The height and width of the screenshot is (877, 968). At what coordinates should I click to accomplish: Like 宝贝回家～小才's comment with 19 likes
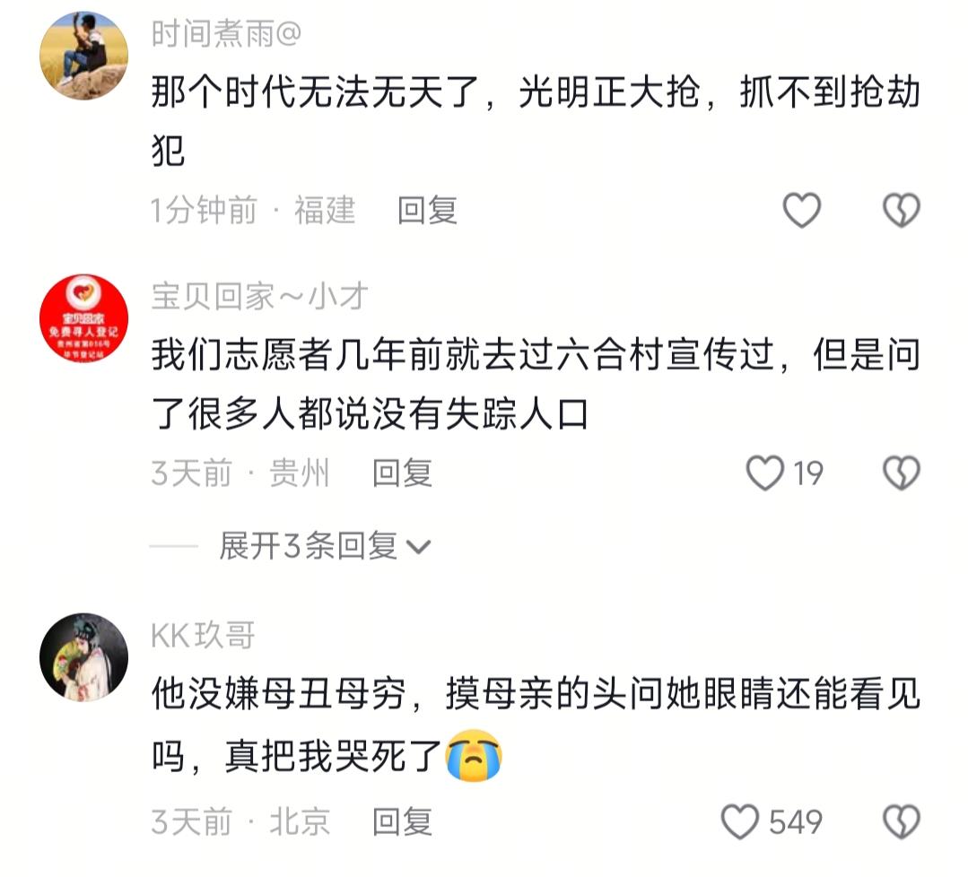coord(765,473)
